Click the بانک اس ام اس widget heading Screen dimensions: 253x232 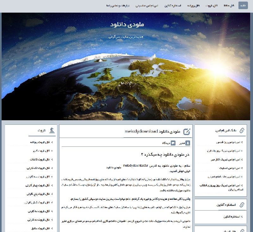[226, 130]
